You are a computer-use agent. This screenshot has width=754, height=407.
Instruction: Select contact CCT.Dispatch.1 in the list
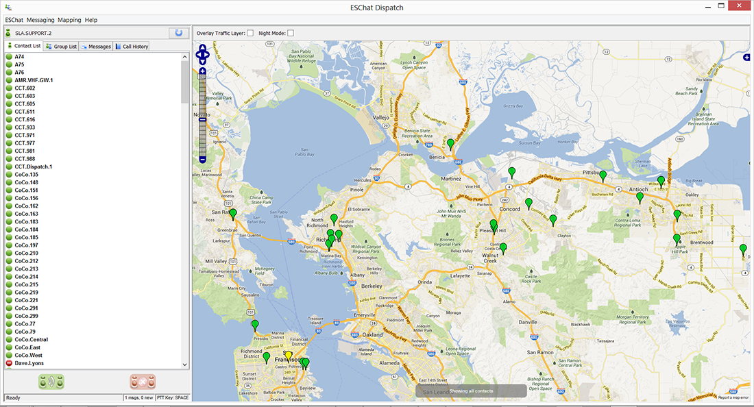[x=34, y=166]
